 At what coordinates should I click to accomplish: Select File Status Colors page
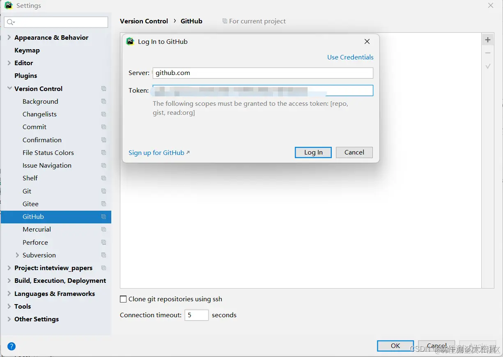(48, 152)
